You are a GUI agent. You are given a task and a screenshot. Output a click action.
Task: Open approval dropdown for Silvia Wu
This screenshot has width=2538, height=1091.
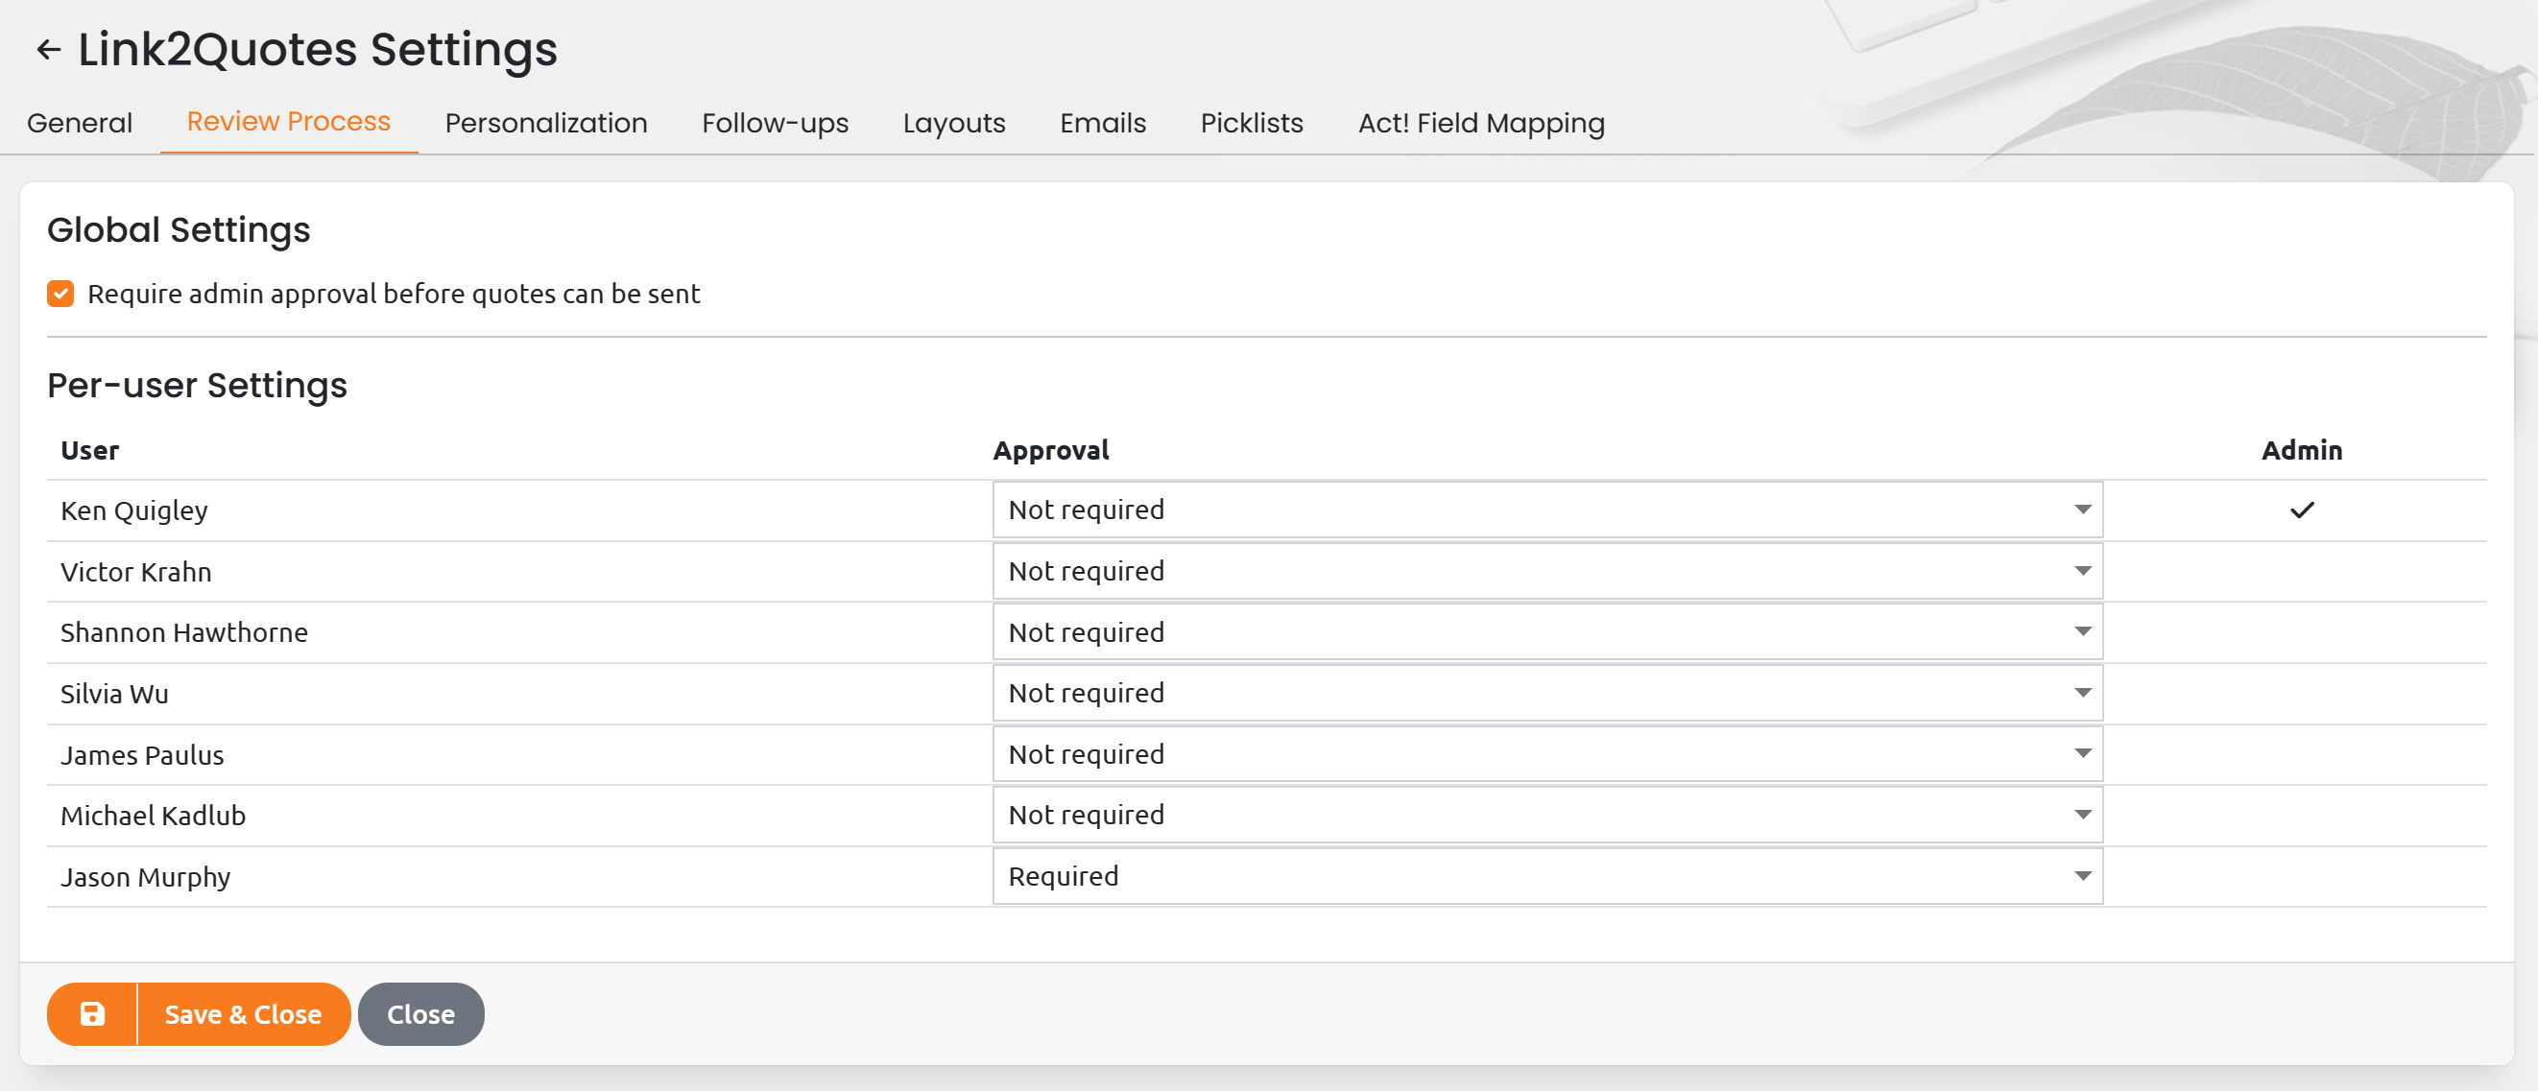tap(1546, 693)
